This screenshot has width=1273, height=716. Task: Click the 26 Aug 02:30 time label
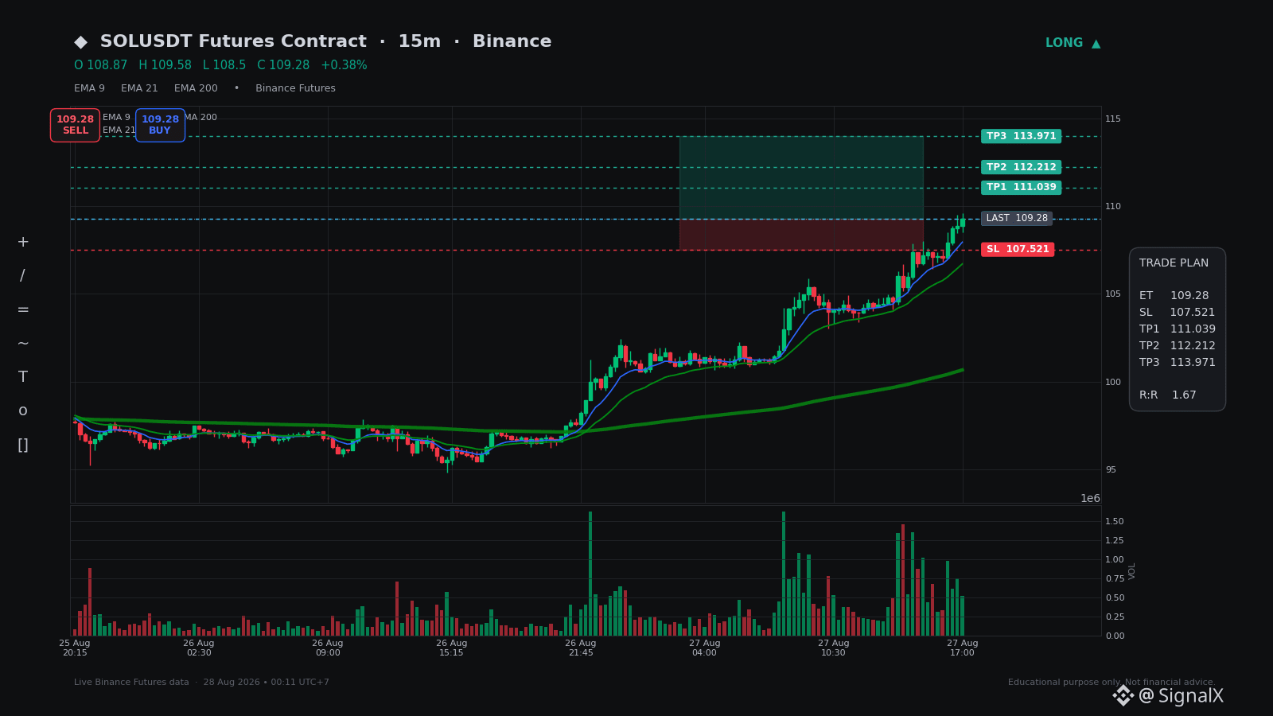pyautogui.click(x=199, y=648)
